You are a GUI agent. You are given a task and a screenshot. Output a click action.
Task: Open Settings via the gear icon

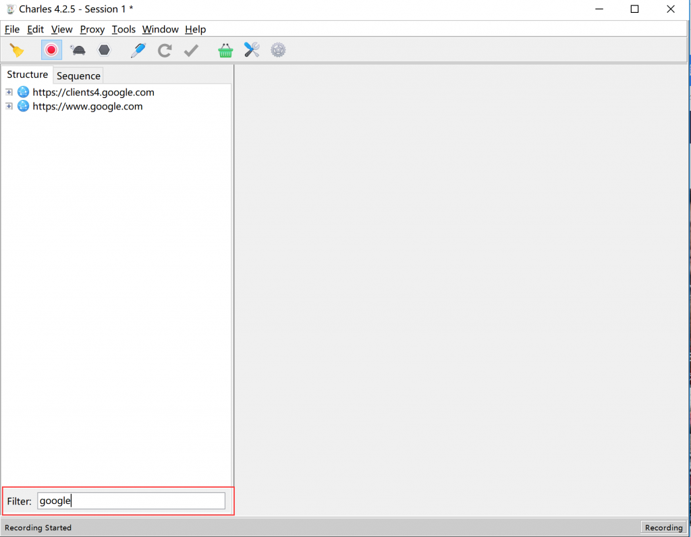coord(278,50)
